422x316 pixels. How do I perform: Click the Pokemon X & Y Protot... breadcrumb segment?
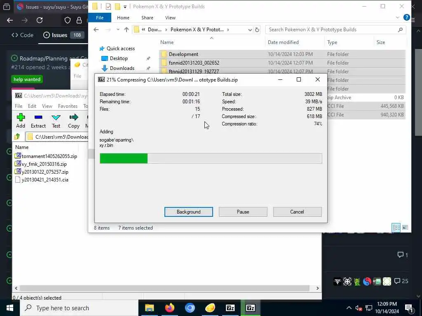[x=197, y=30]
